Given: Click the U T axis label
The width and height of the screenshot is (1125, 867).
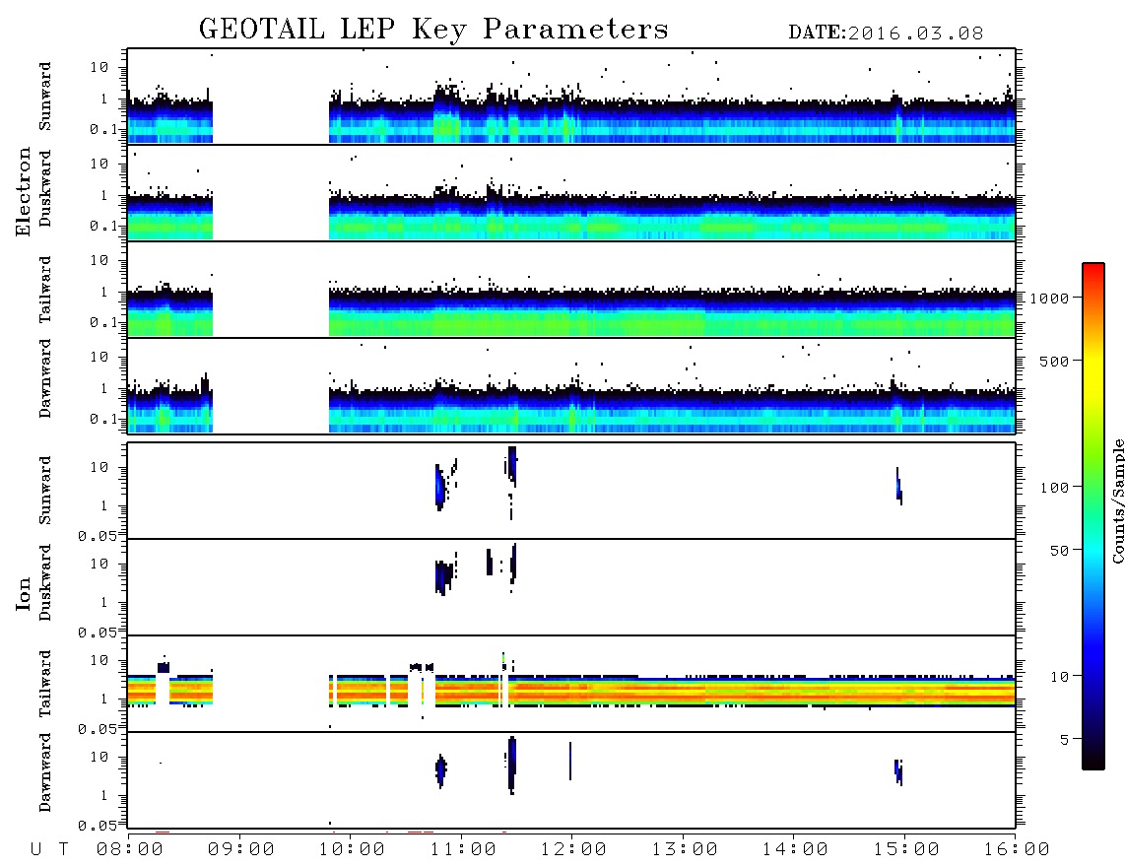Looking at the screenshot, I should pos(49,849).
